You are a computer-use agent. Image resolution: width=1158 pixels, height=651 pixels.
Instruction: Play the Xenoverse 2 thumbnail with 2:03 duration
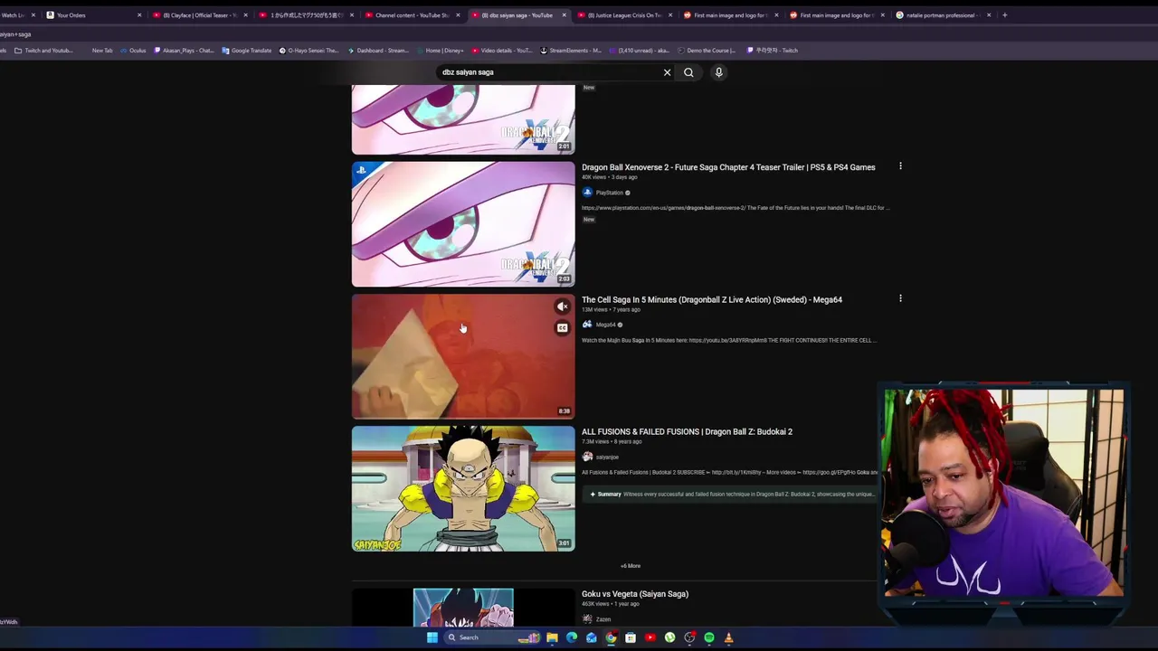point(463,224)
